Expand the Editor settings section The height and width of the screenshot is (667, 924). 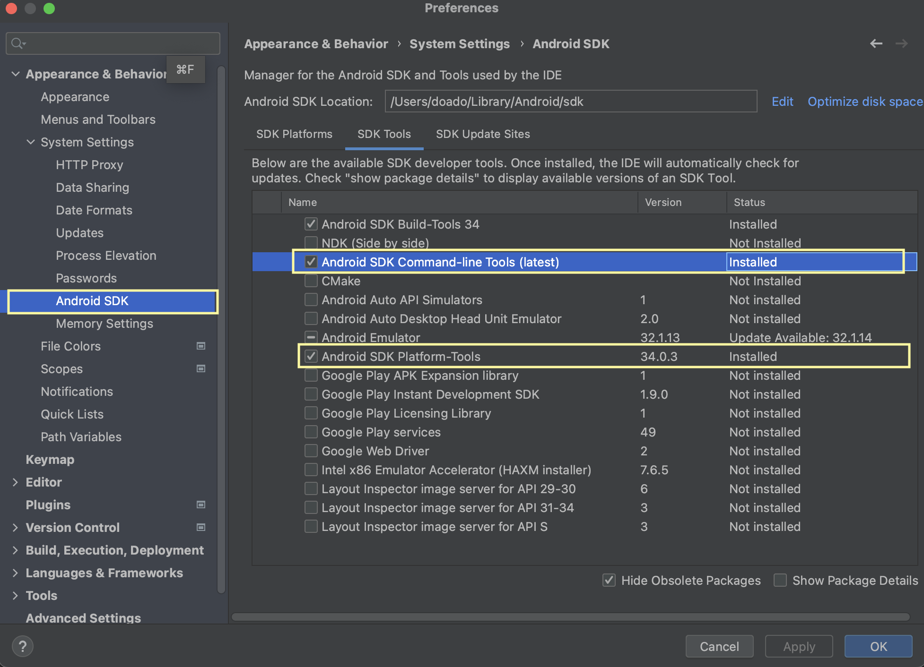[x=16, y=482]
